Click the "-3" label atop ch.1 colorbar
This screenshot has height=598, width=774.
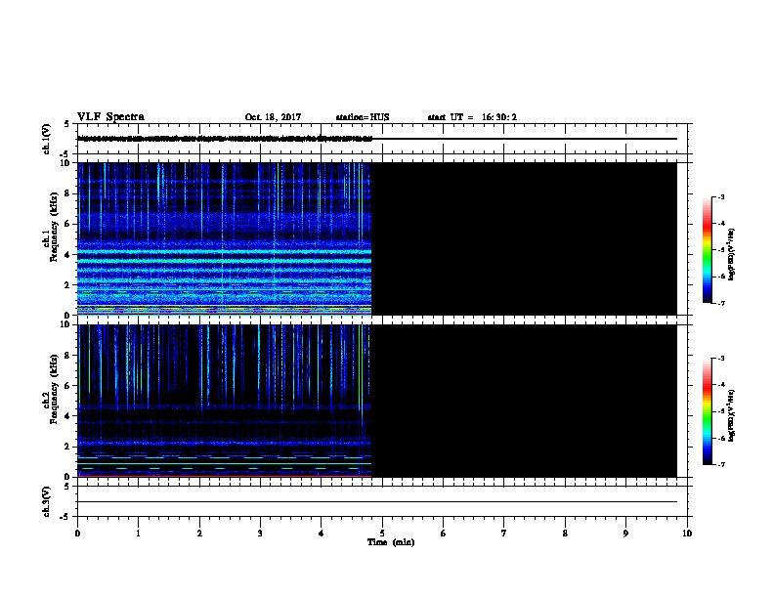[721, 196]
